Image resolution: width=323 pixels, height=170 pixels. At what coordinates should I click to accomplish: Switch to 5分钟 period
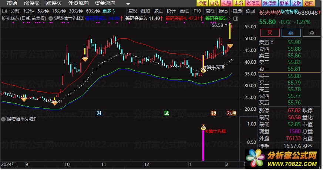[x=43, y=11]
